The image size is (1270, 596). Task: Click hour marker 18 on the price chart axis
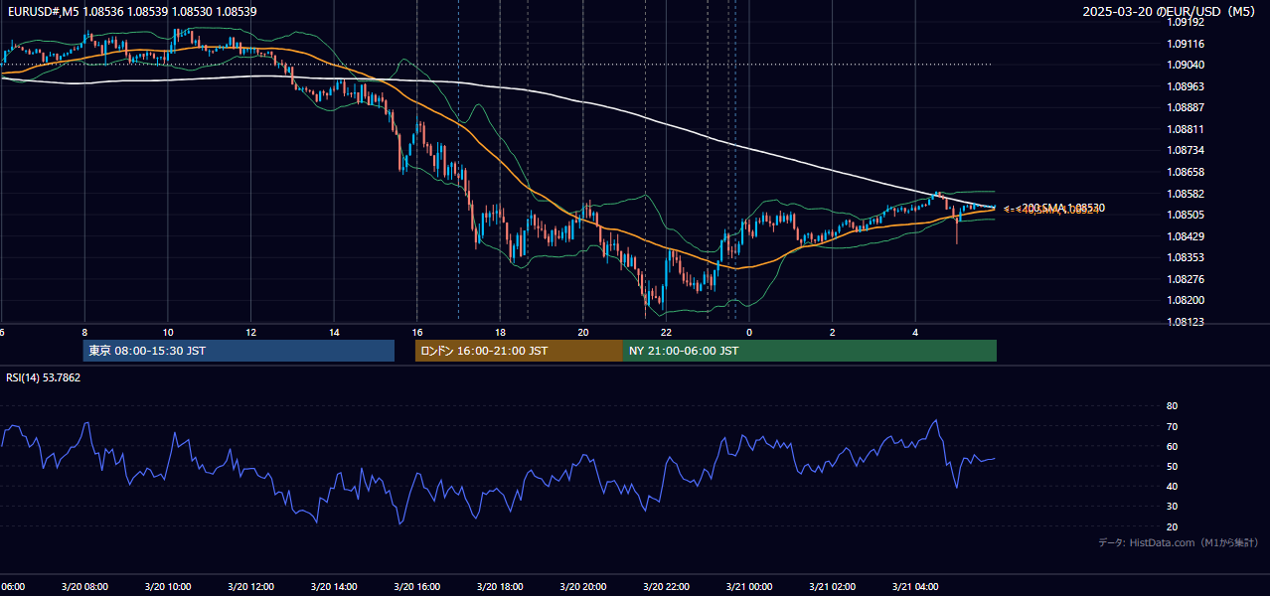tap(500, 333)
